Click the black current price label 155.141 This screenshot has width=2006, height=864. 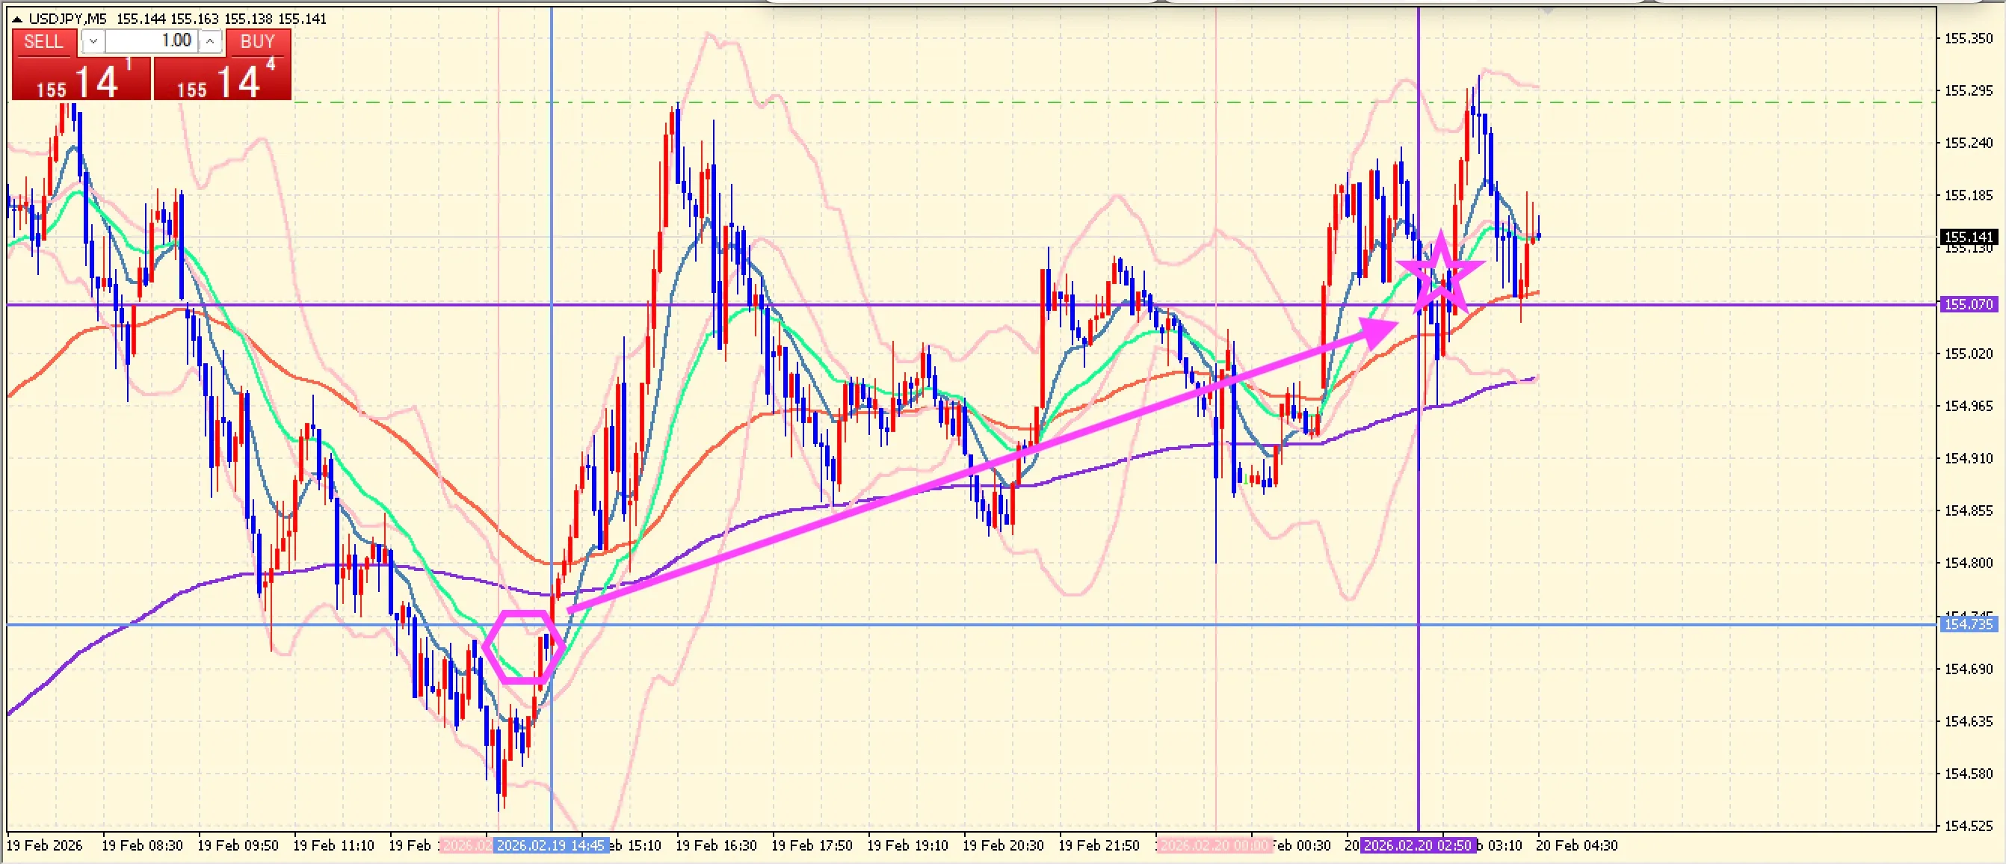(x=1969, y=237)
